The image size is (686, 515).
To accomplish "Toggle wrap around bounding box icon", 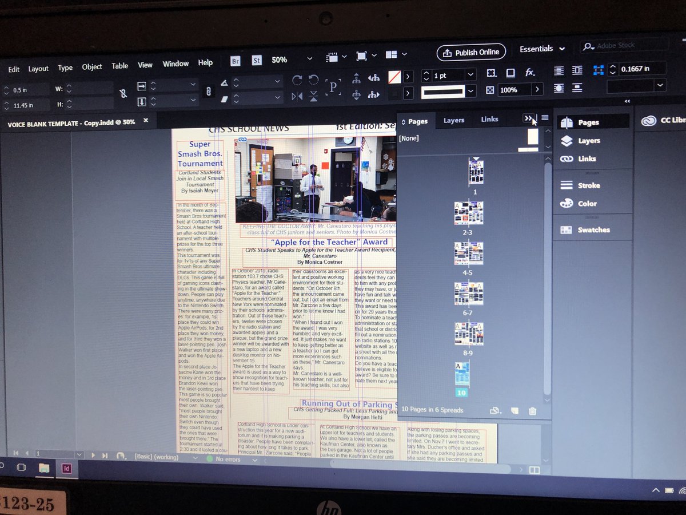I will click(x=577, y=70).
